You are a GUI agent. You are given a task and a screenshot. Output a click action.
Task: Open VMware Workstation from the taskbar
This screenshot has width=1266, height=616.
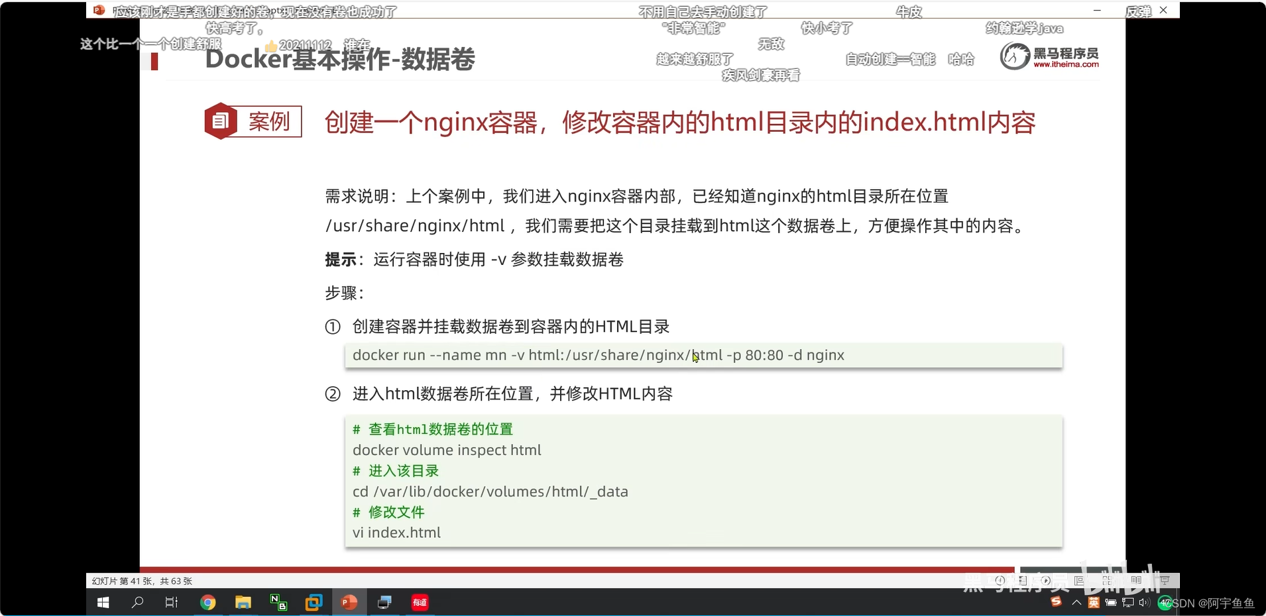coord(314,602)
